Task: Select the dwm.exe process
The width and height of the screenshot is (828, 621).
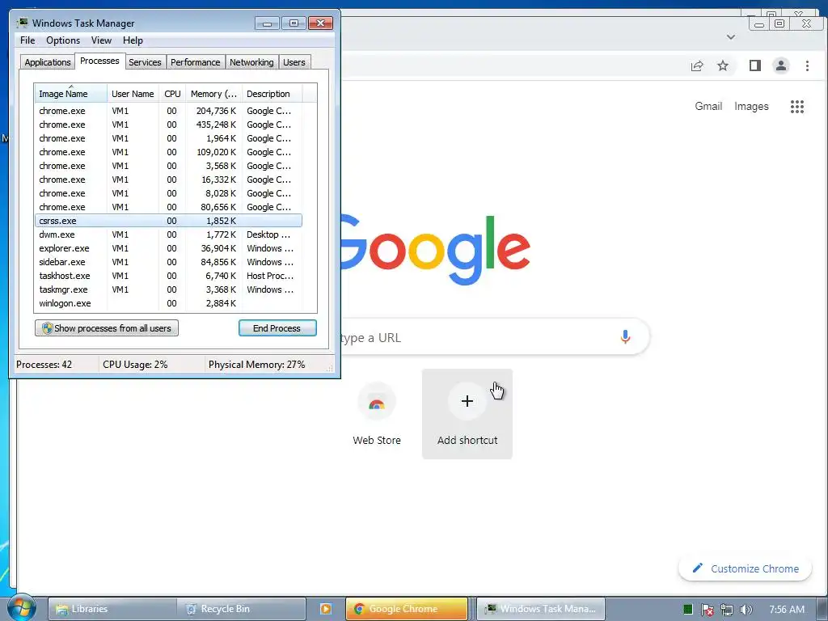Action: pyautogui.click(x=168, y=234)
